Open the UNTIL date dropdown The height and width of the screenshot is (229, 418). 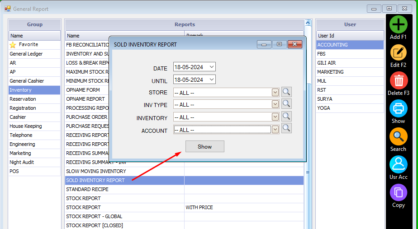point(212,79)
